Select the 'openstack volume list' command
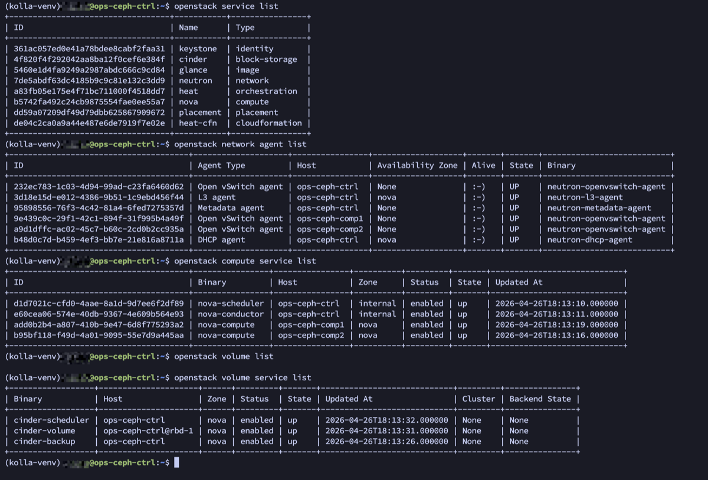The width and height of the screenshot is (708, 480). (x=224, y=357)
